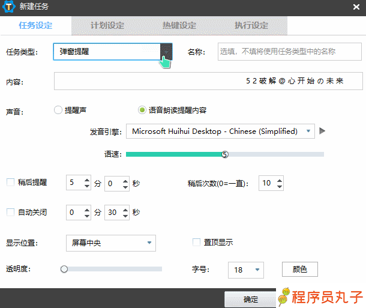Image resolution: width=366 pixels, height=308 pixels.
Task: Switch to the 任务设定 tab
Action: [36, 25]
